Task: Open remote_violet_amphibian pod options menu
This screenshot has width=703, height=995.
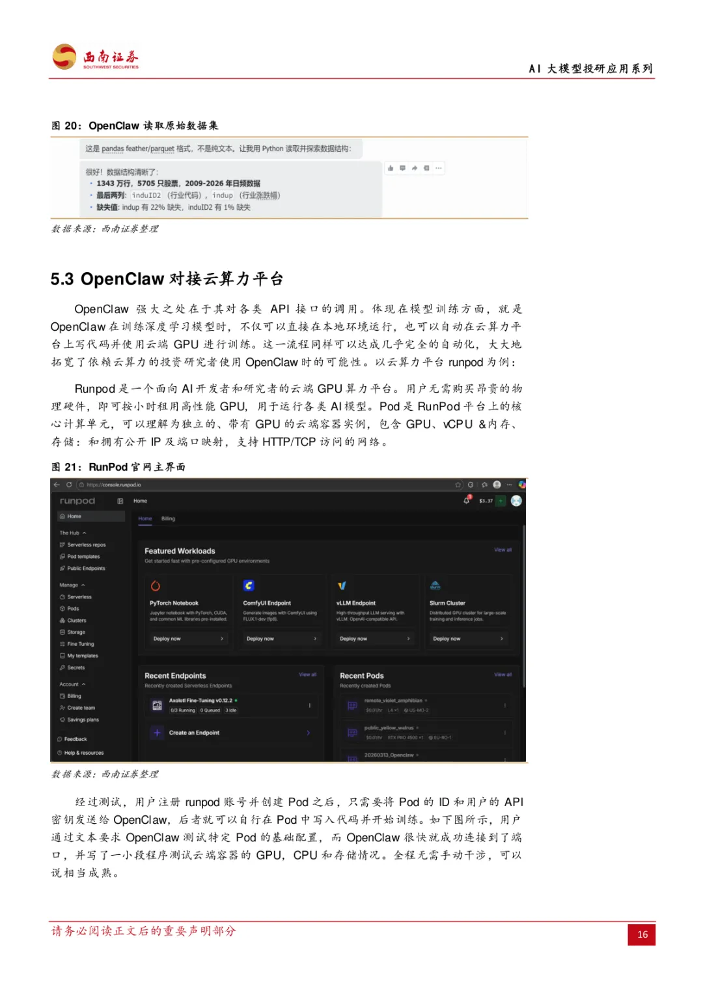Action: coord(504,705)
